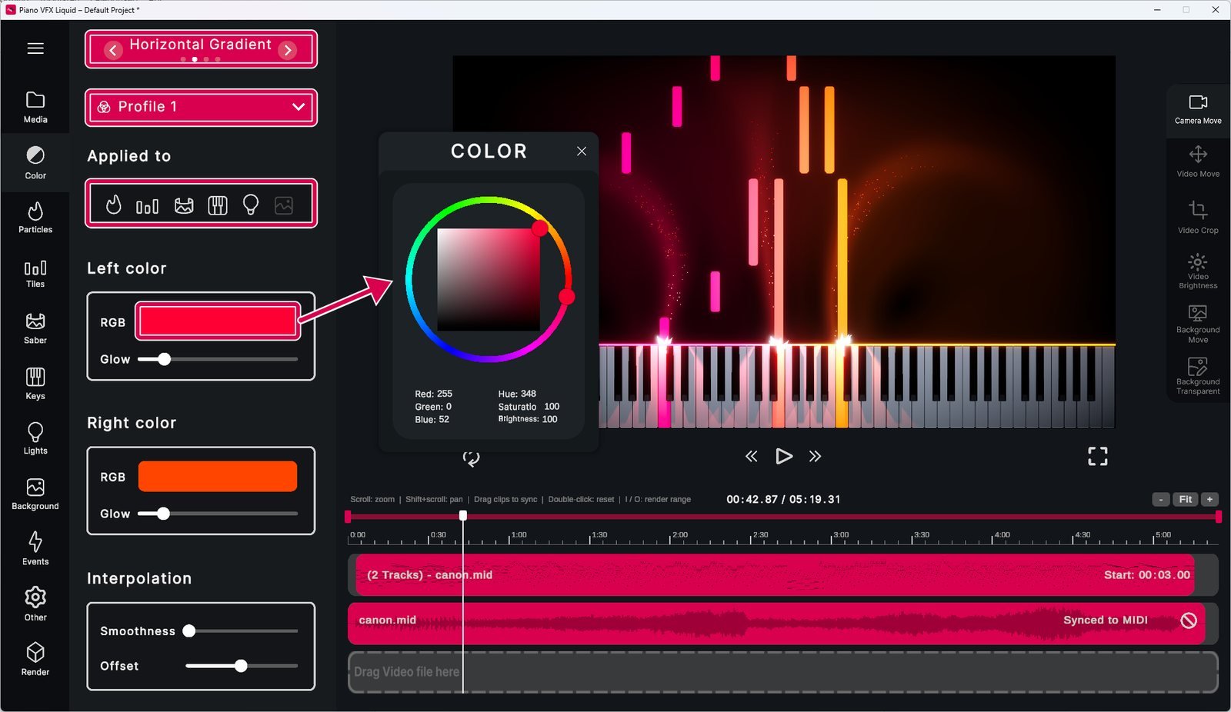Zoom in timeline with plus button
Image resolution: width=1231 pixels, height=712 pixels.
(1210, 499)
